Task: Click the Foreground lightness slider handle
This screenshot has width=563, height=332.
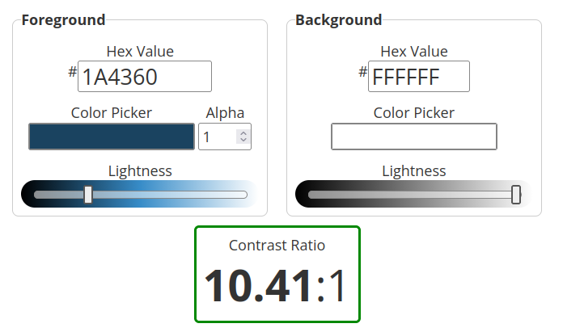Action: point(88,195)
